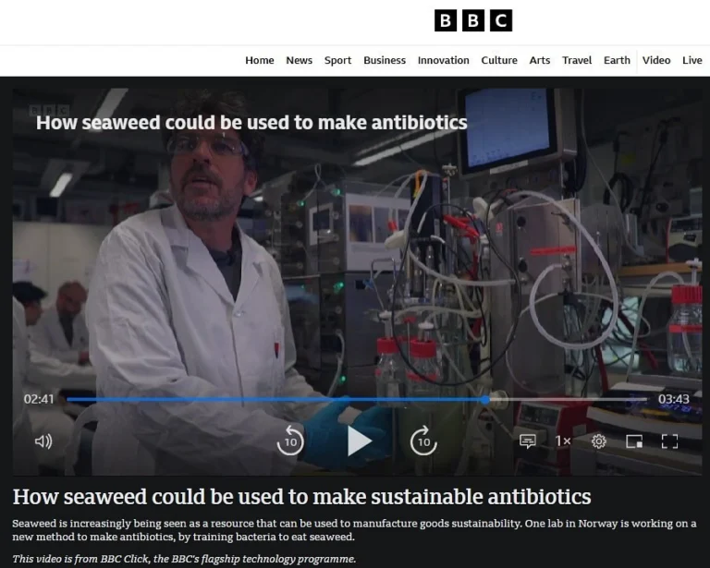Navigate to the Business section
The width and height of the screenshot is (710, 568).
click(x=385, y=60)
